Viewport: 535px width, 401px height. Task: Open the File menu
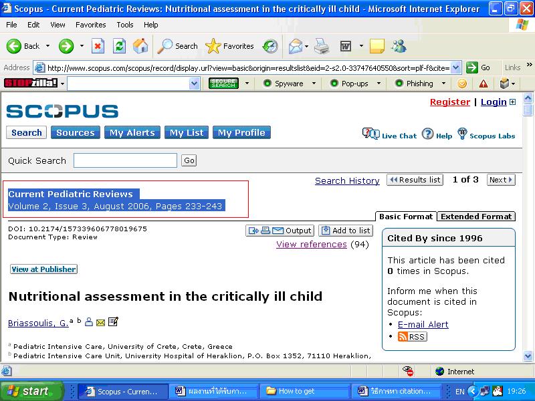11,25
